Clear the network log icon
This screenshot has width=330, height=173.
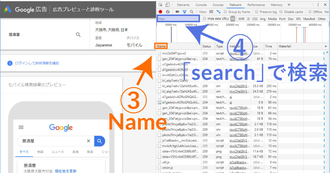click(x=168, y=12)
